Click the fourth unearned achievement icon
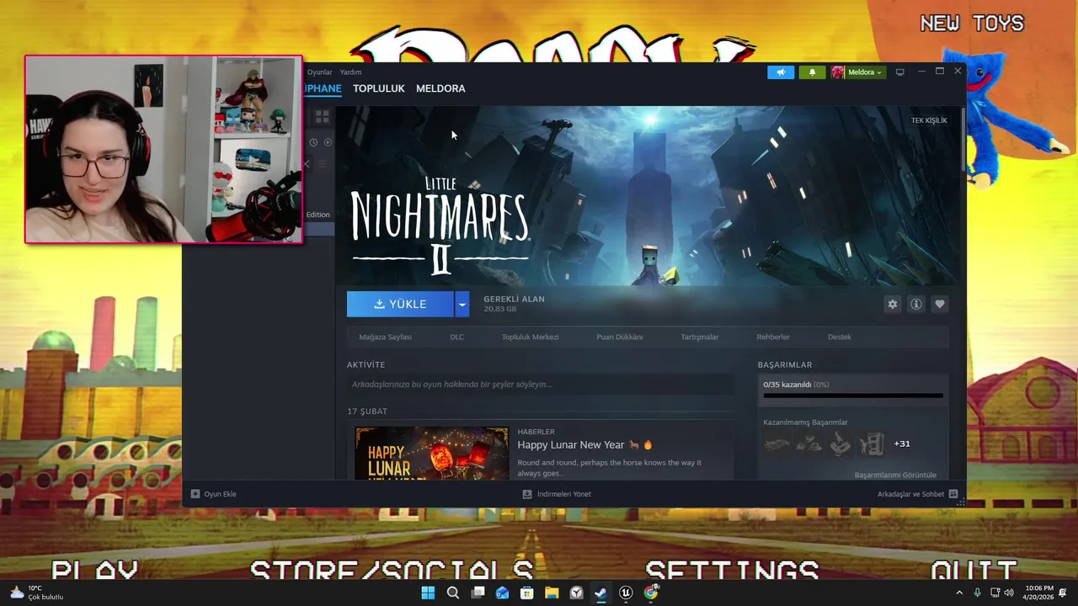Image resolution: width=1078 pixels, height=606 pixels. tap(873, 444)
